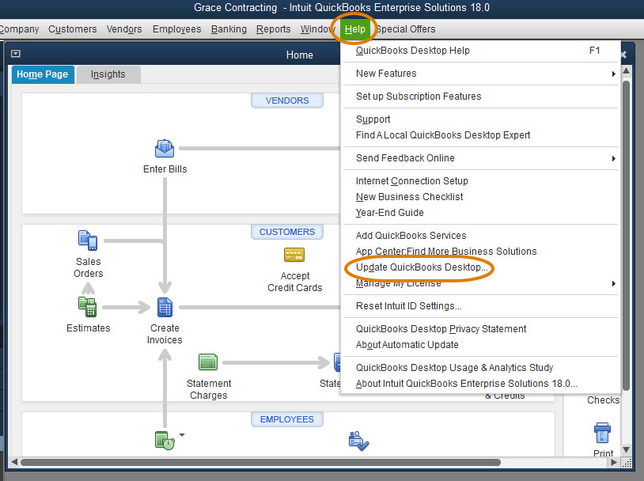Viewport: 644px width, 481px height.
Task: Open the Employees menu
Action: pyautogui.click(x=176, y=29)
